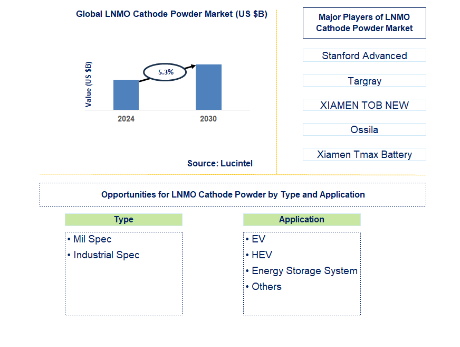The height and width of the screenshot is (347, 460).
Task: Select the Targray player box
Action: click(x=364, y=80)
